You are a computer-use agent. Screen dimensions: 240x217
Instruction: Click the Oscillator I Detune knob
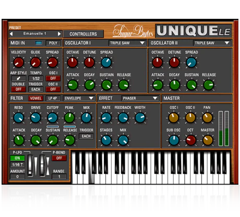pos(89,62)
